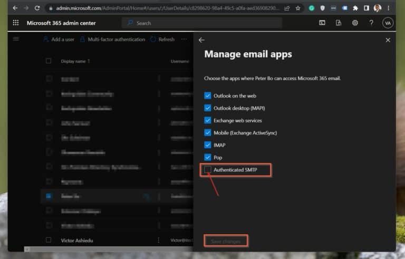405x259 pixels.
Task: Click Add a user
Action: (x=59, y=39)
